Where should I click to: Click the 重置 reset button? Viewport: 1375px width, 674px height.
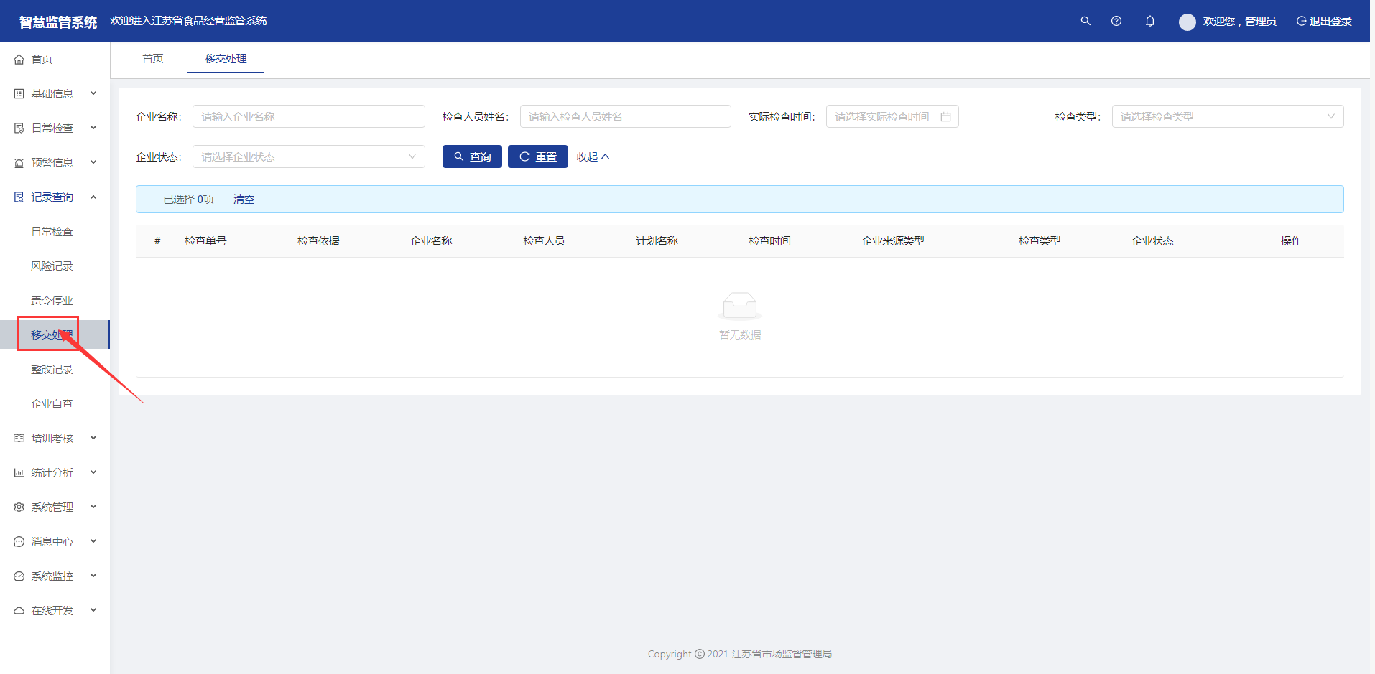coord(537,157)
